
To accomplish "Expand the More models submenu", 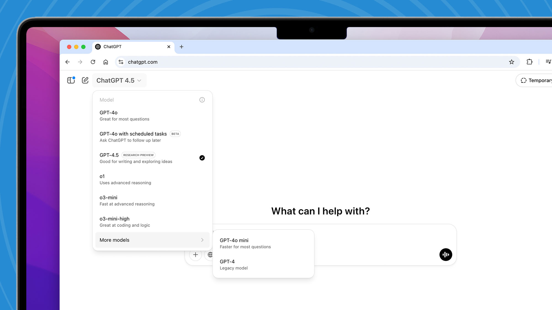I will (x=152, y=240).
